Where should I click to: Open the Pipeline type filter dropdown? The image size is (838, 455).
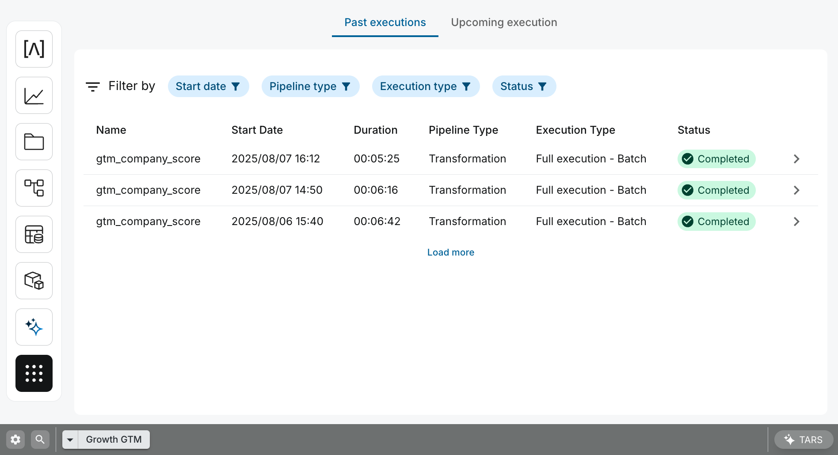pyautogui.click(x=310, y=86)
